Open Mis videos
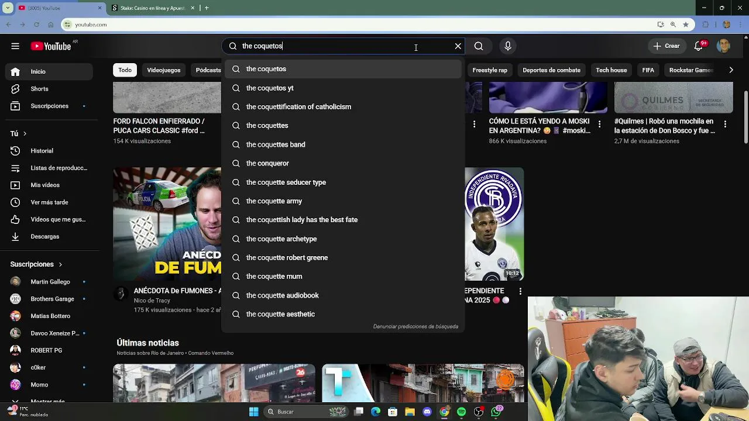This screenshot has height=421, width=749. click(50, 185)
